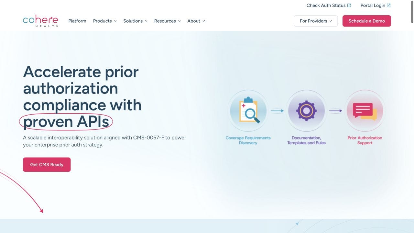Screen dimensions: 414x233
Task: Click the Prior Authorization Support label
Action: (x=365, y=140)
